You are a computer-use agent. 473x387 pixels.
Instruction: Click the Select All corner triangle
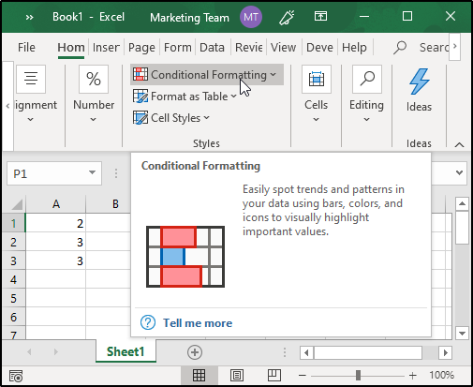pyautogui.click(x=17, y=204)
